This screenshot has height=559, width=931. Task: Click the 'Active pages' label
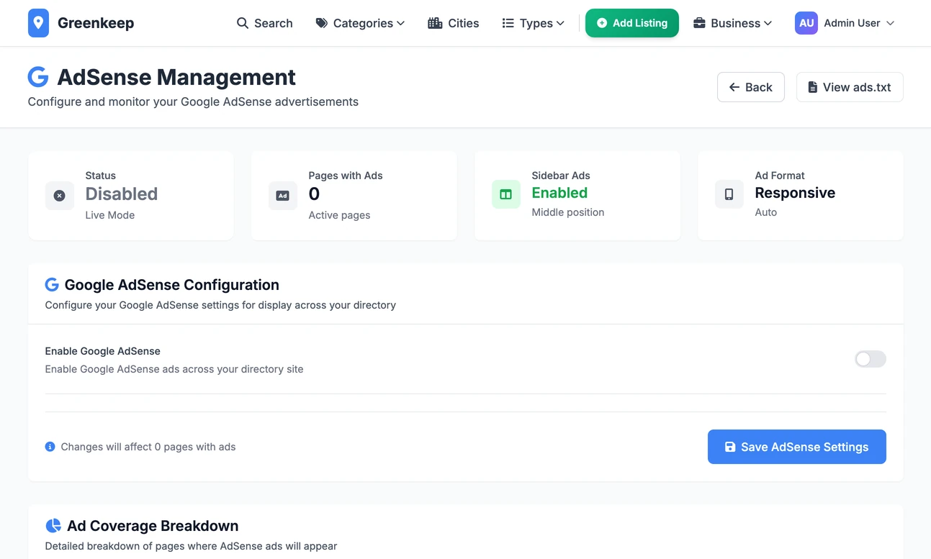pos(339,215)
